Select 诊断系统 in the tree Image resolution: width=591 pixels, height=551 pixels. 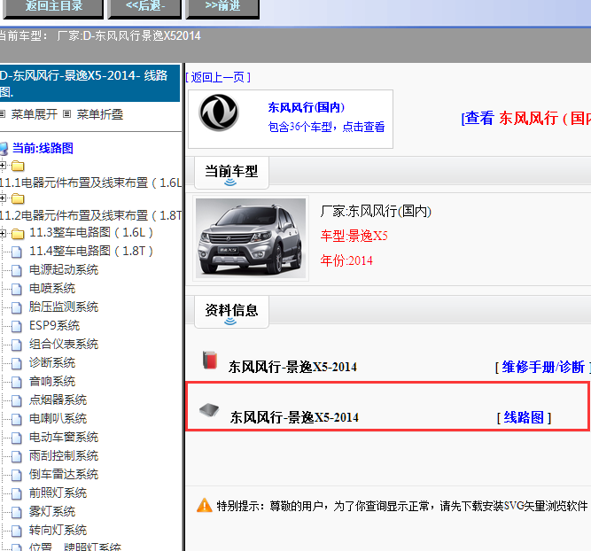tap(52, 362)
